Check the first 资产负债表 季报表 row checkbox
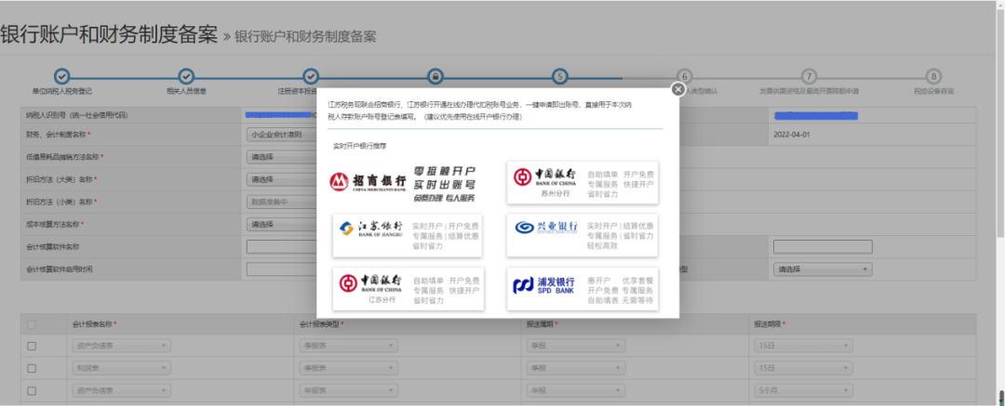The image size is (1005, 406). [32, 346]
